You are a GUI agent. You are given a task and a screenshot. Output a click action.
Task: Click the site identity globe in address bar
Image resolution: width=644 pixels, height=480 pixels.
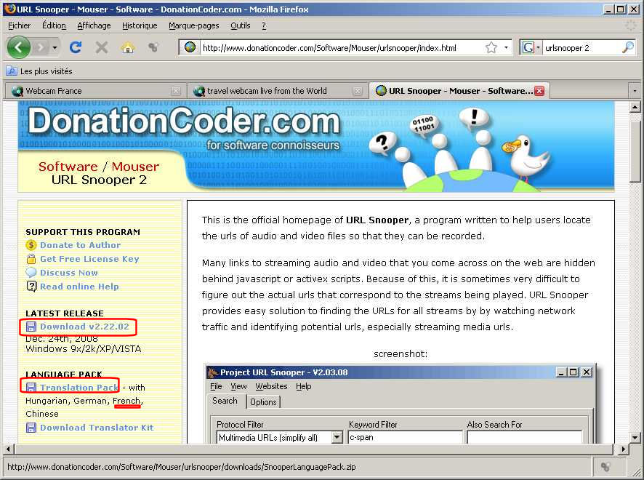(190, 47)
